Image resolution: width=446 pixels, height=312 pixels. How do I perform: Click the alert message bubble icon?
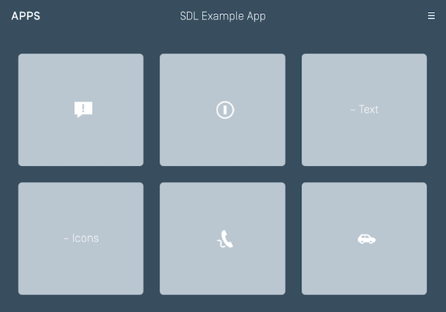(83, 110)
